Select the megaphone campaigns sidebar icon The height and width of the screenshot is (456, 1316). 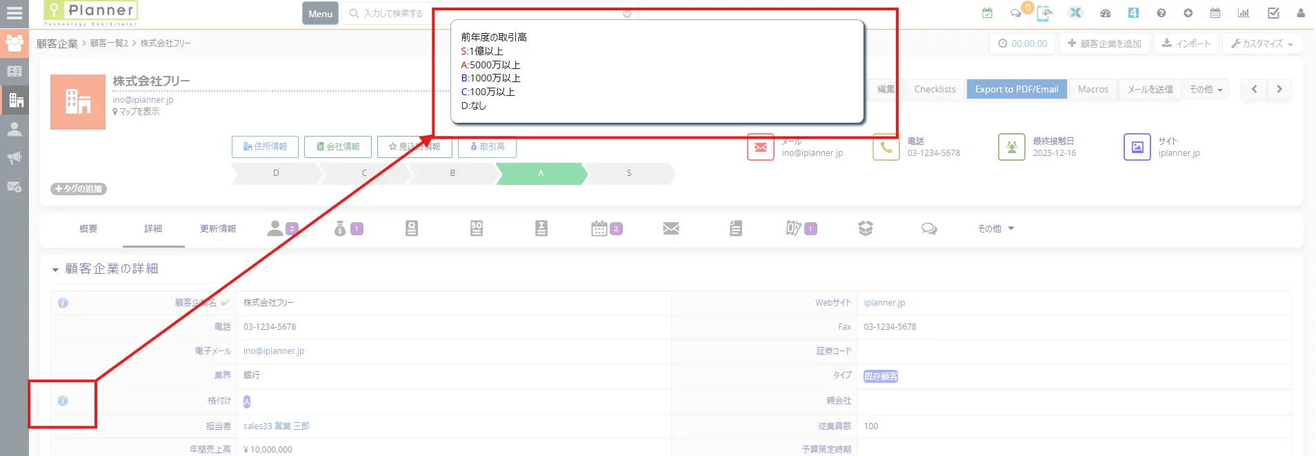pyautogui.click(x=14, y=158)
